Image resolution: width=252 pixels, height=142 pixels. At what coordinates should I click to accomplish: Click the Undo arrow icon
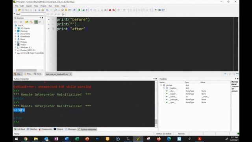point(47,10)
